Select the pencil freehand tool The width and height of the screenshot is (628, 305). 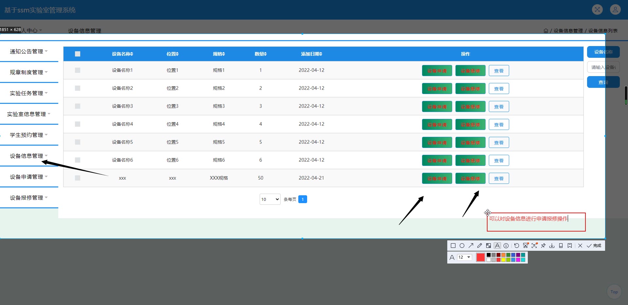click(x=480, y=246)
